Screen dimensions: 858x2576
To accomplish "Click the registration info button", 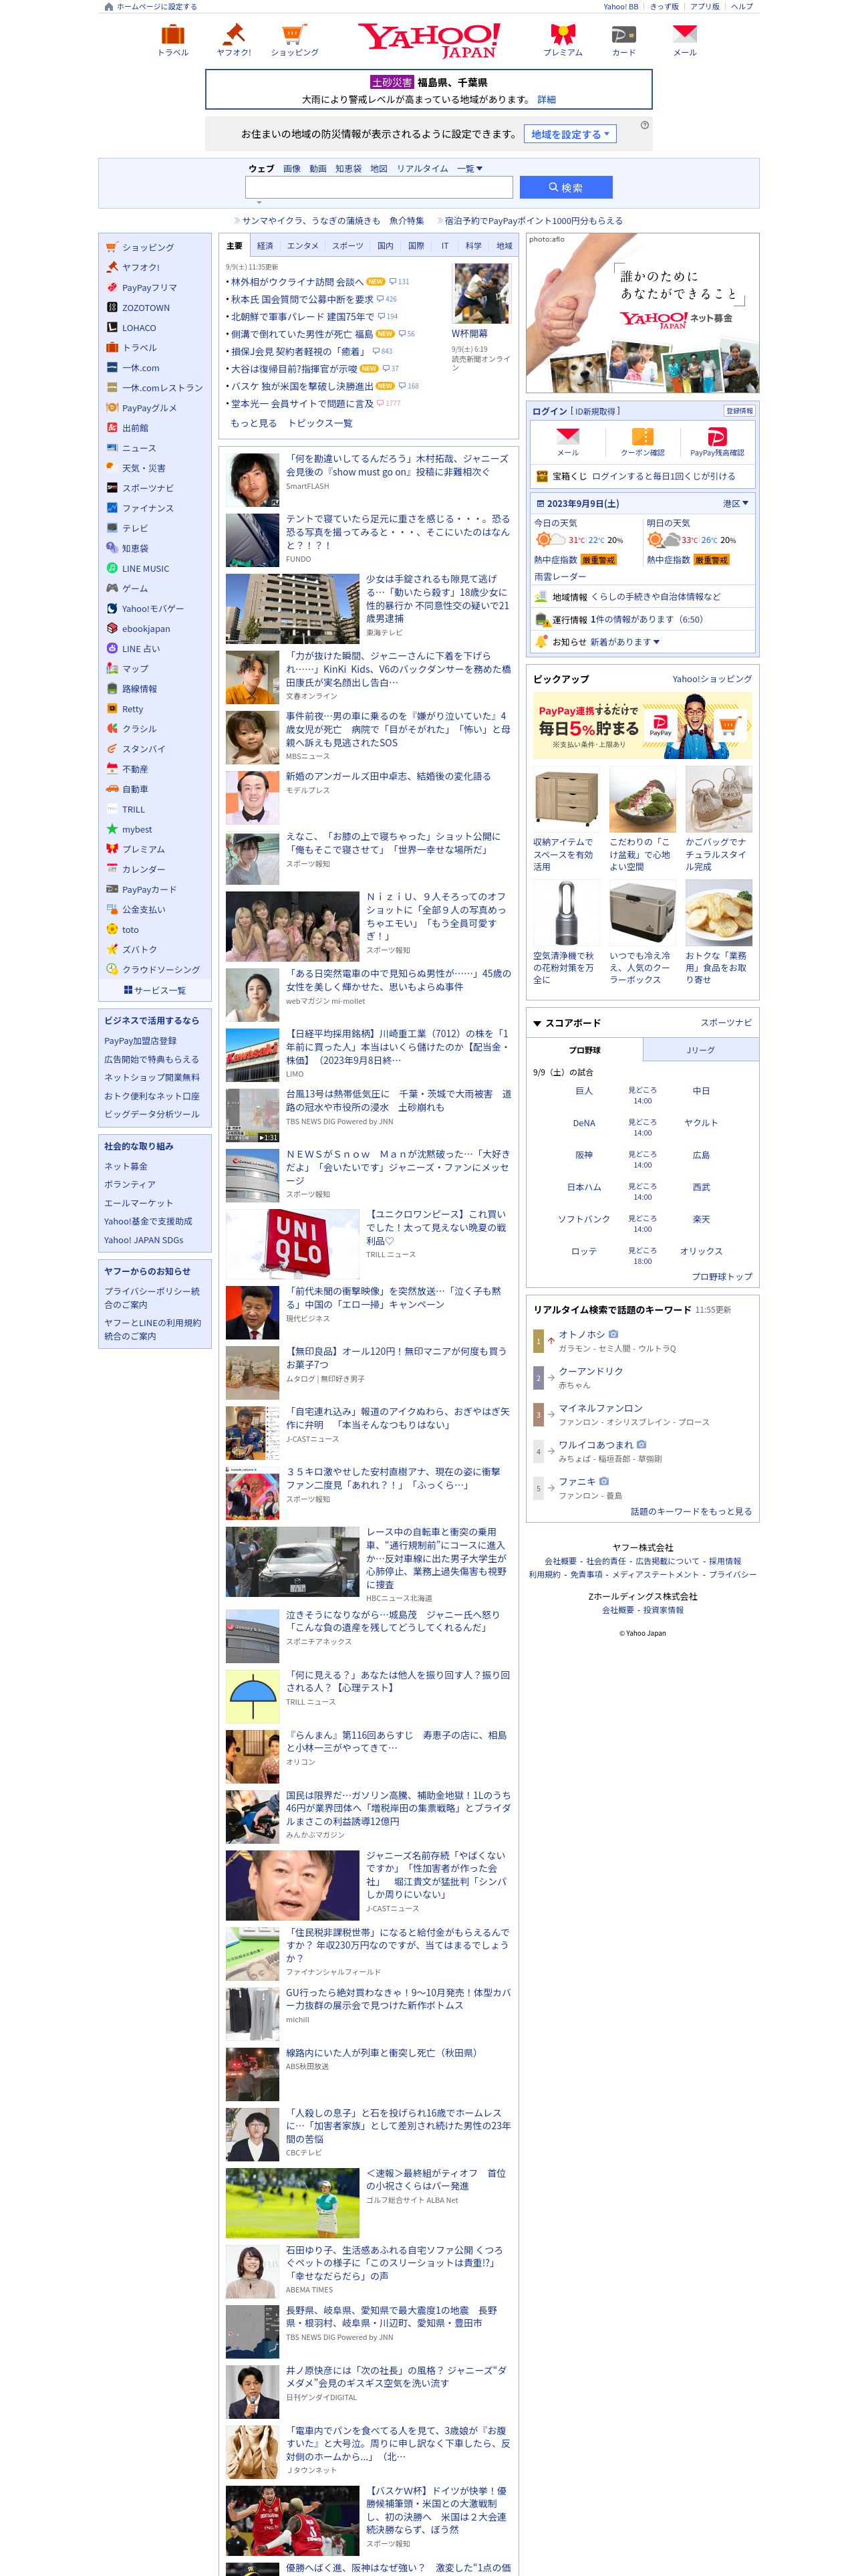I will [739, 411].
